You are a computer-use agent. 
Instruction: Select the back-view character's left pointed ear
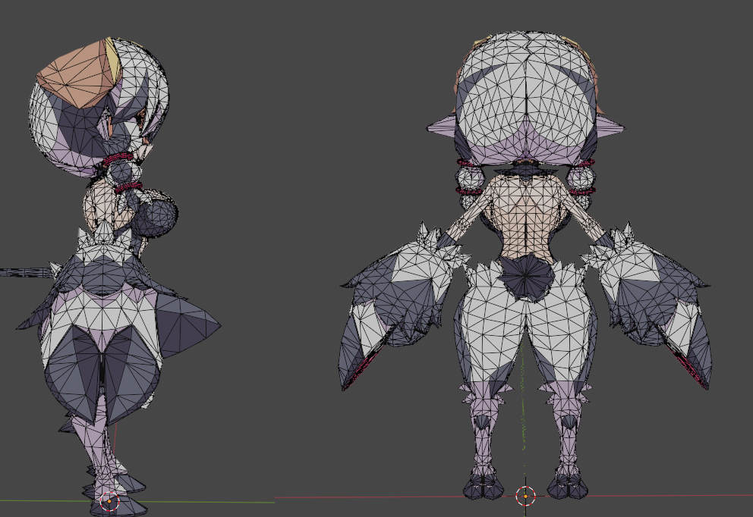[441, 127]
